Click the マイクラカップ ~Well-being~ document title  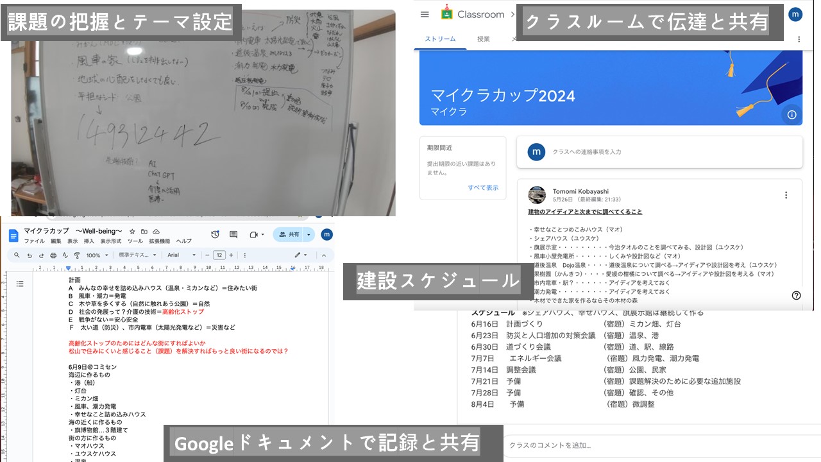coord(73,231)
